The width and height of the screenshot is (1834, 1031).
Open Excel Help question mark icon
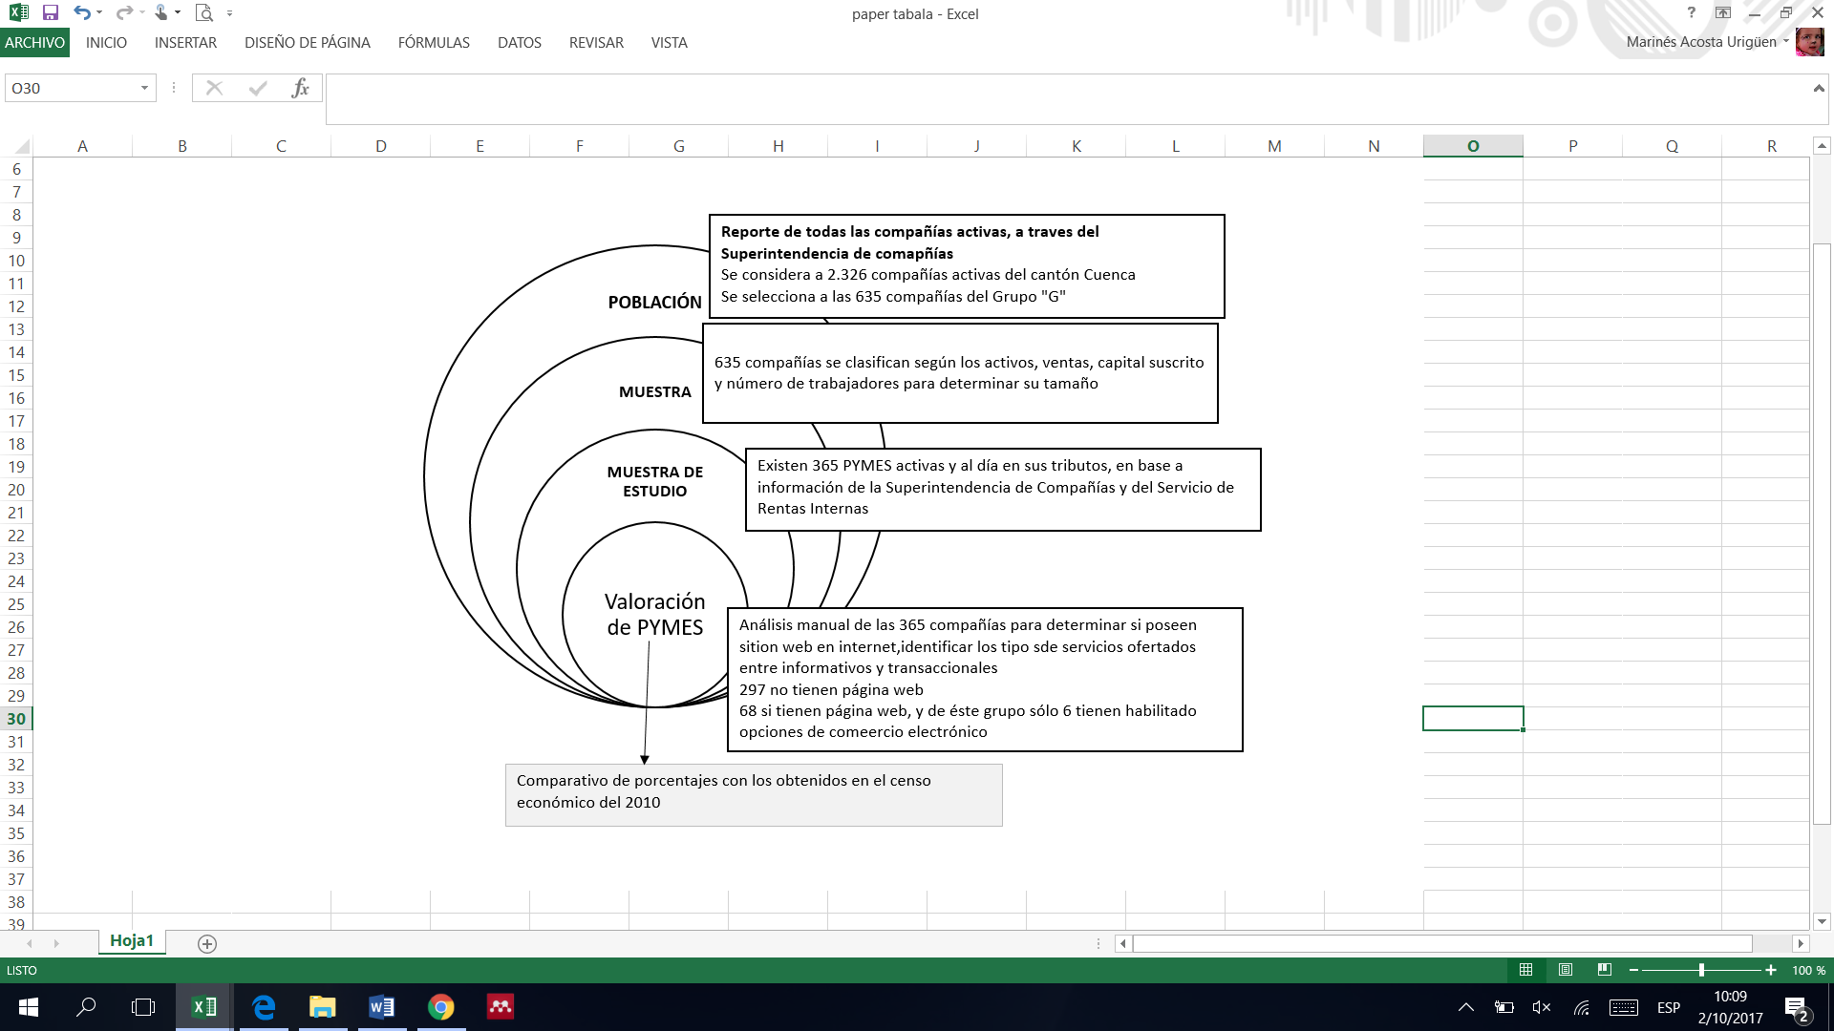[x=1691, y=13]
